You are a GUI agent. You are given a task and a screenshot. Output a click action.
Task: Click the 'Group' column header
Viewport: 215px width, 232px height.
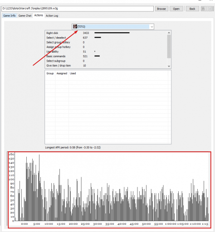click(50, 73)
